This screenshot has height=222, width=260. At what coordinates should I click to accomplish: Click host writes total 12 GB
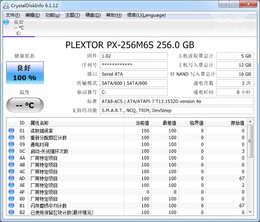pos(235,65)
